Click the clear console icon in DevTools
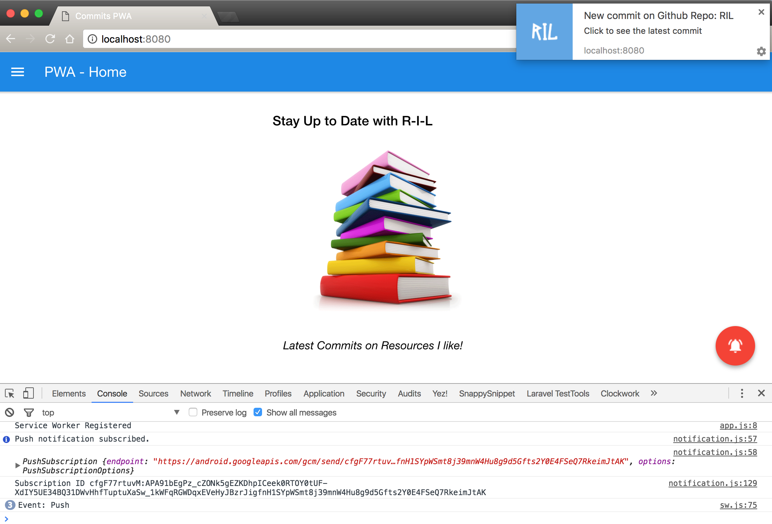This screenshot has height=524, width=772. (x=10, y=412)
